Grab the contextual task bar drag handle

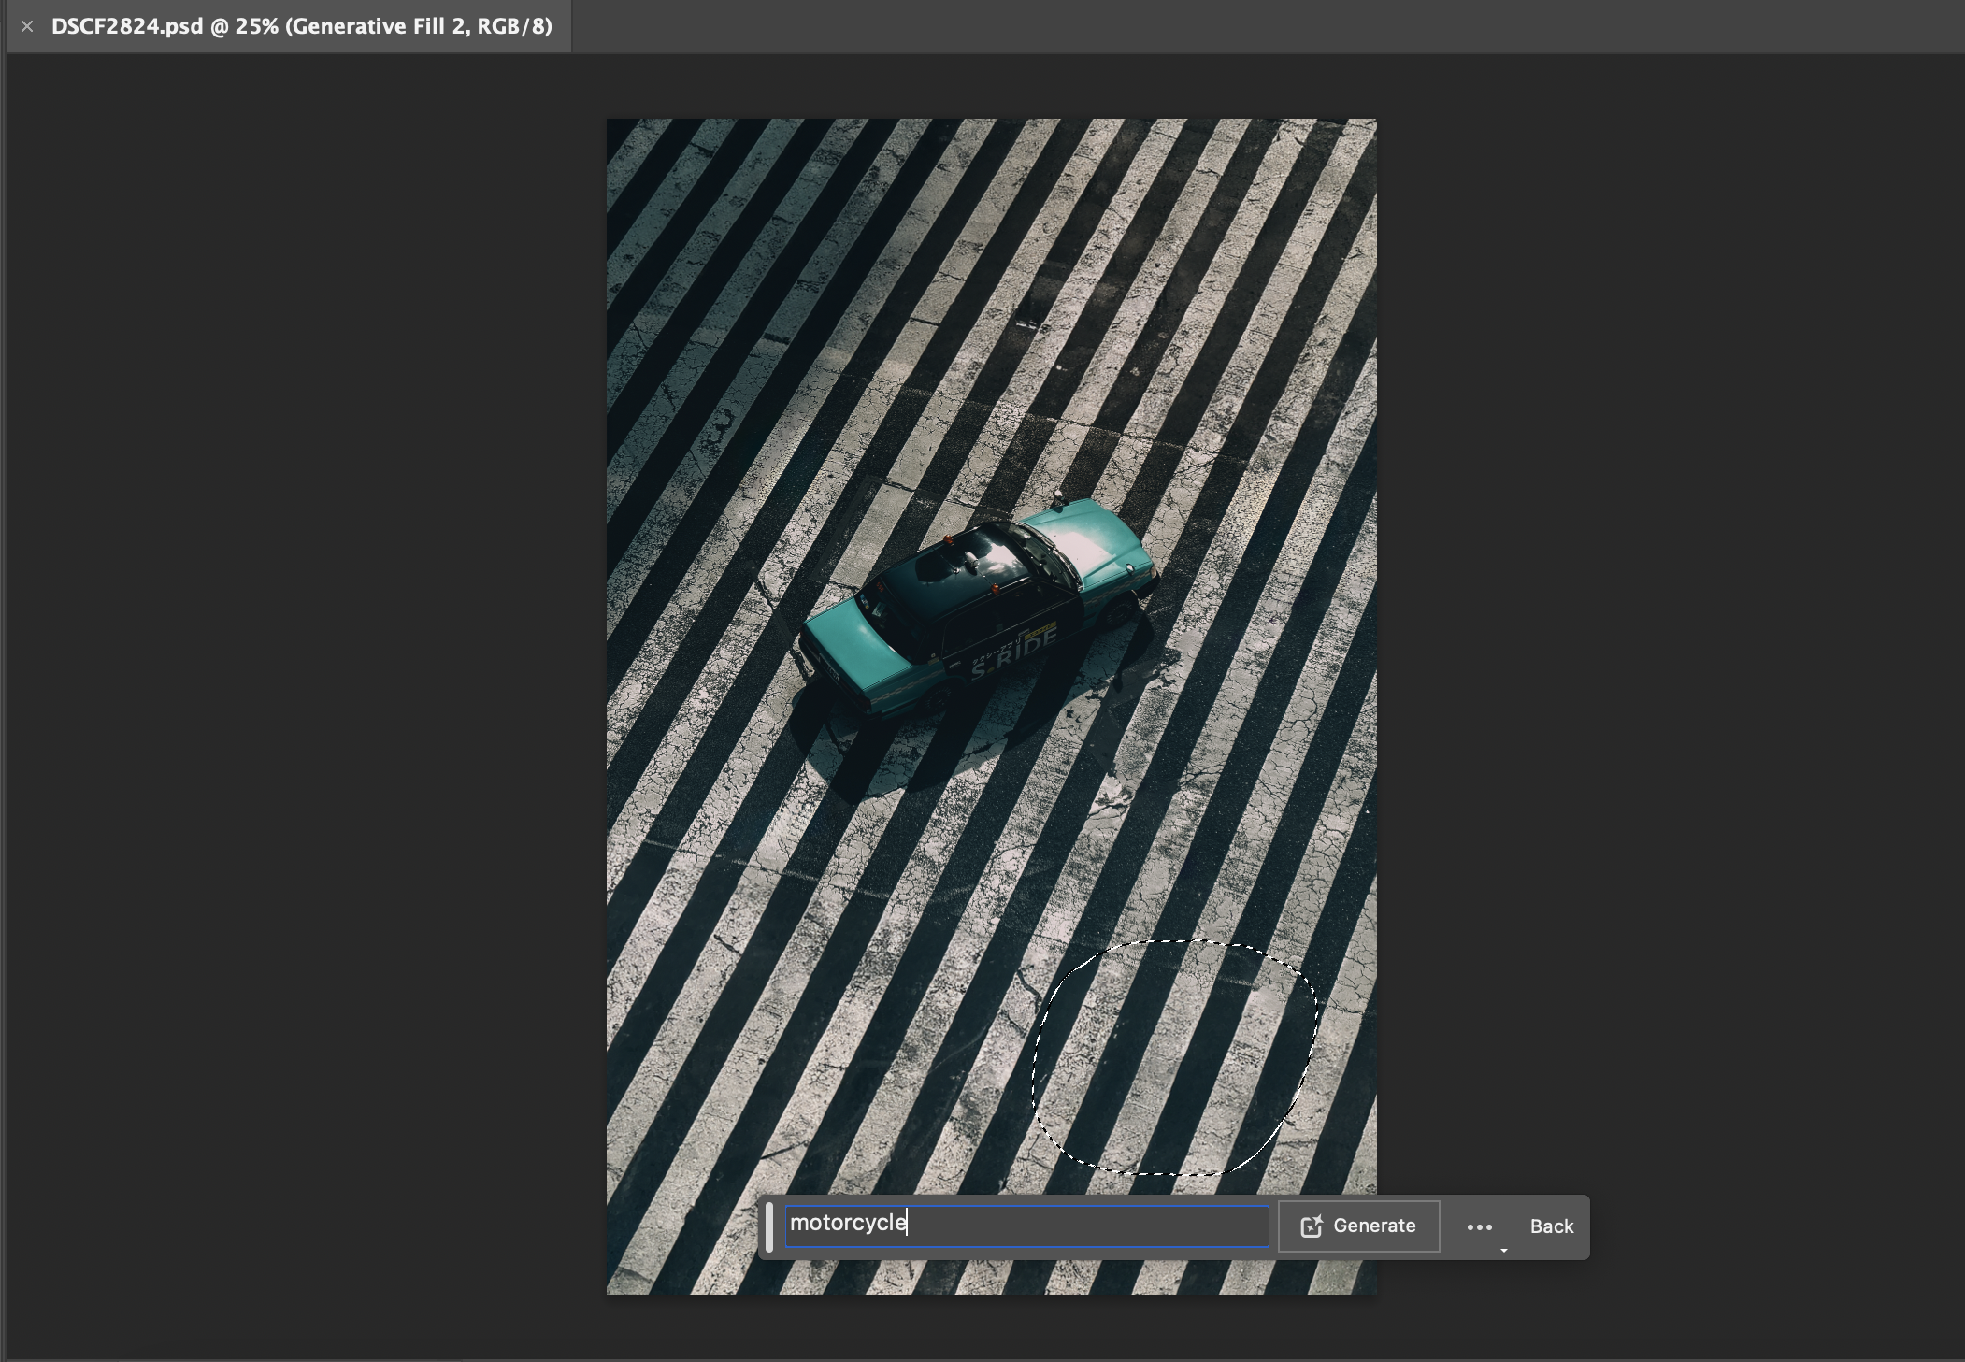coord(769,1226)
